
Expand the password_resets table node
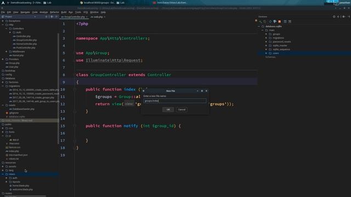[x=266, y=42]
